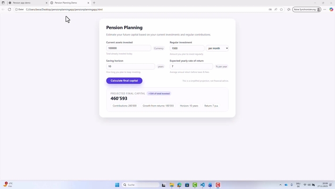Open new tab with plus icon

coord(94,3)
